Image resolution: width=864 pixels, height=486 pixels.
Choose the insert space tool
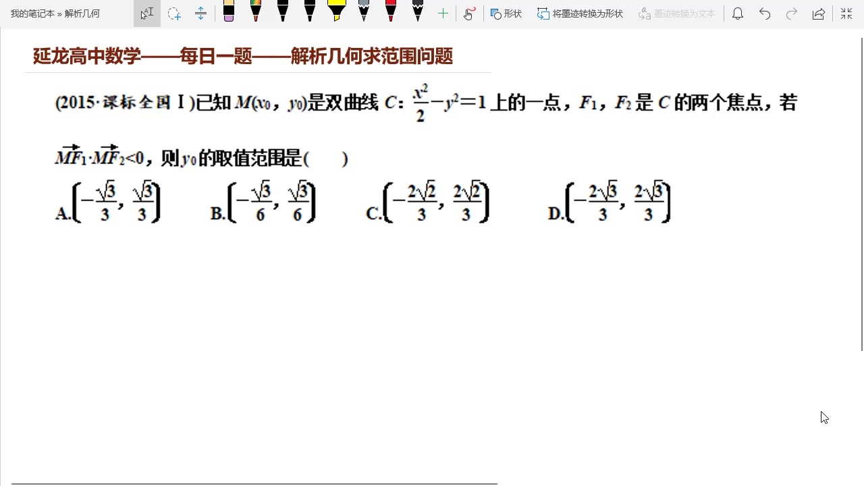[200, 13]
